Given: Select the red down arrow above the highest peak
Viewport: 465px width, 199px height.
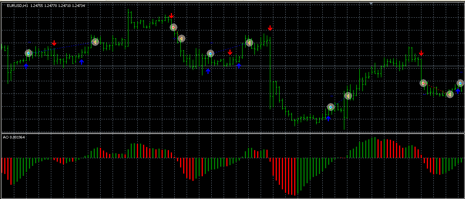Looking at the screenshot, I should pos(172,16).
